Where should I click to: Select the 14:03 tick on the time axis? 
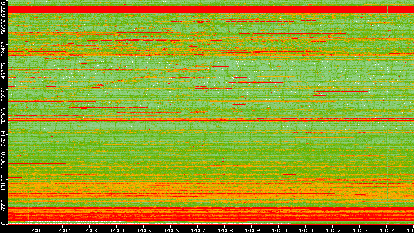90,230
